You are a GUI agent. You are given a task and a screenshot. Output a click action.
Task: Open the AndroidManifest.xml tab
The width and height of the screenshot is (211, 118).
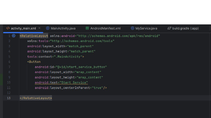[x=105, y=28]
